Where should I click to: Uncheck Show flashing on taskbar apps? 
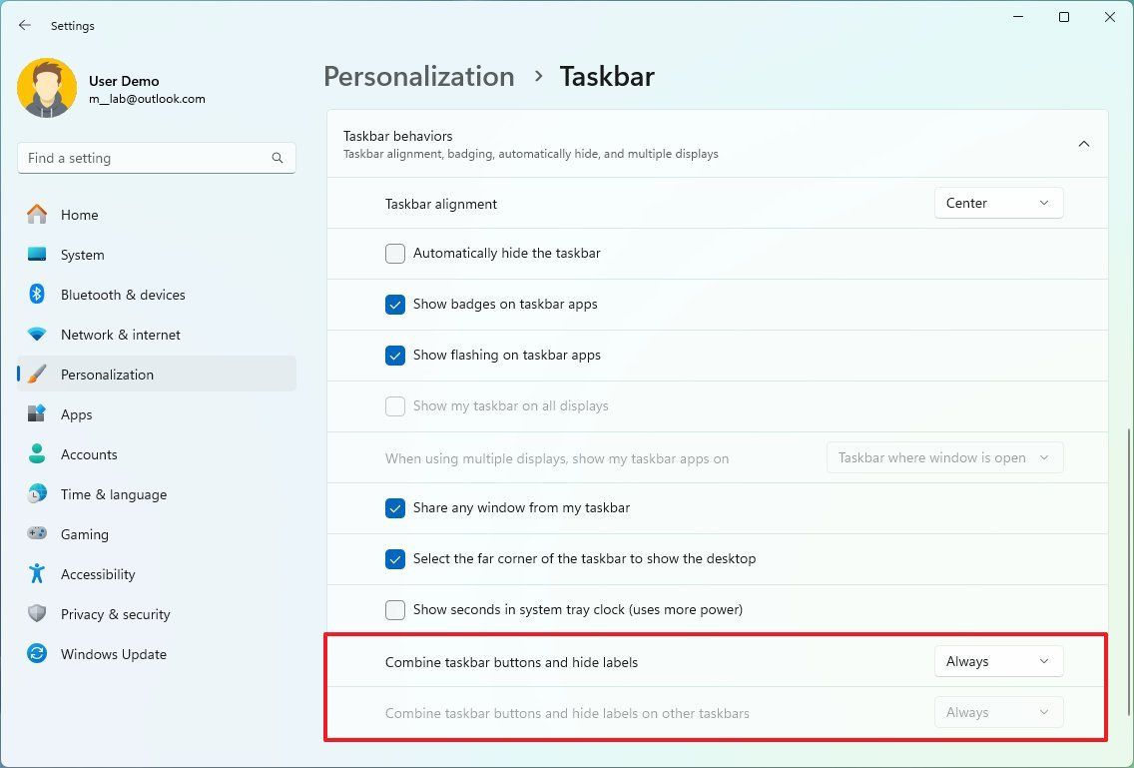click(394, 356)
